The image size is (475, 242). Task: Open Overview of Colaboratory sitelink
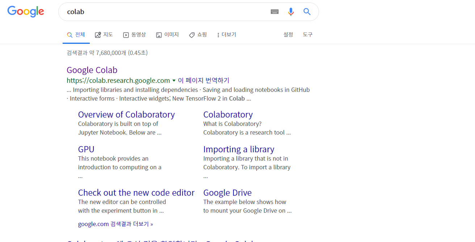[126, 115]
